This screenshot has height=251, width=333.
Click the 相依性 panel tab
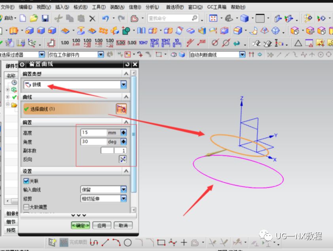[12, 213]
